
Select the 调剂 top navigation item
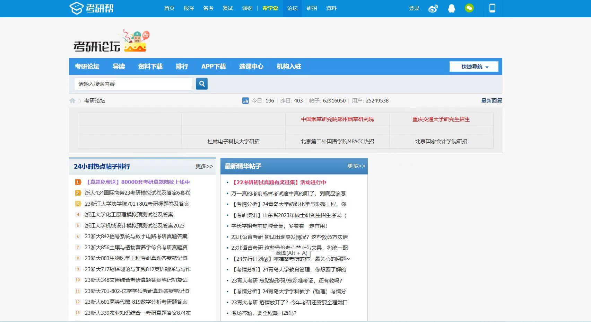(x=247, y=8)
